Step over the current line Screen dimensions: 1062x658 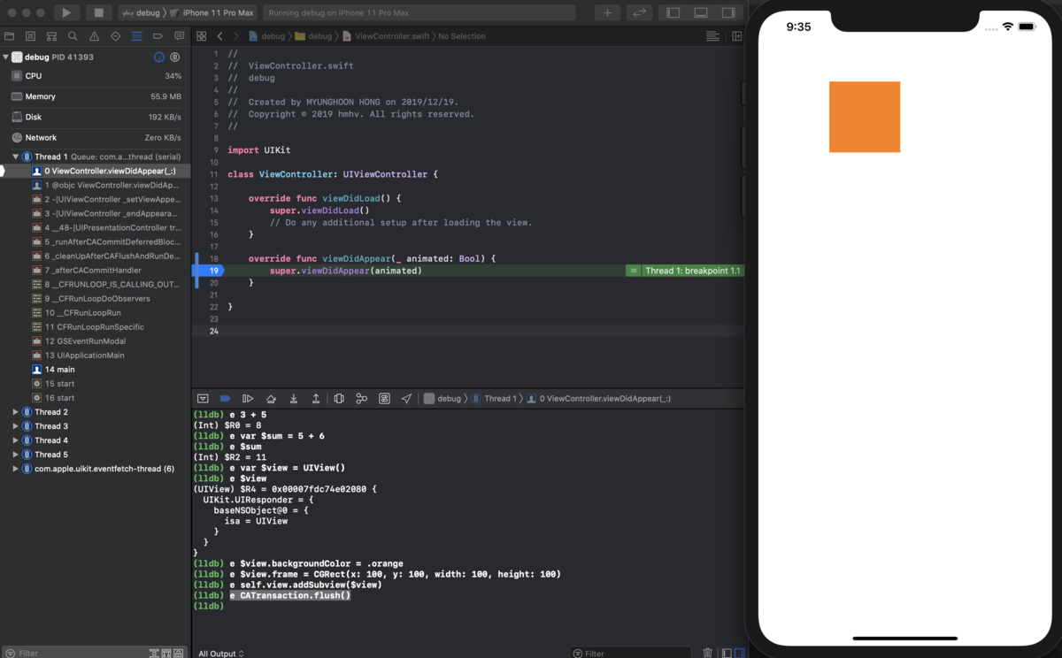click(271, 399)
